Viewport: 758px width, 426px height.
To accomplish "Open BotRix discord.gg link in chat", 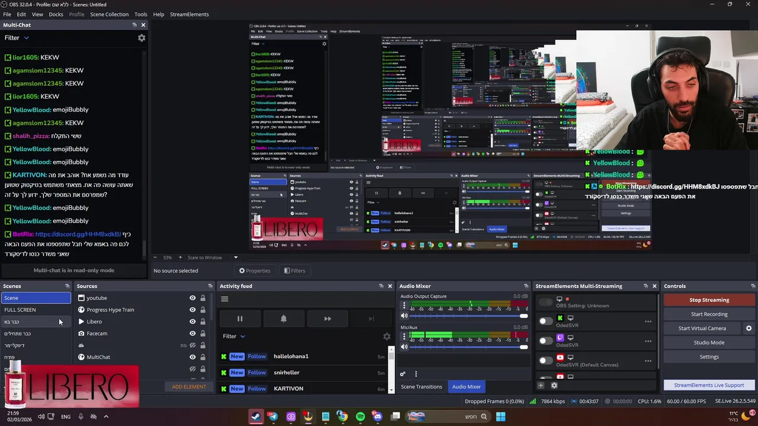I will click(x=78, y=234).
